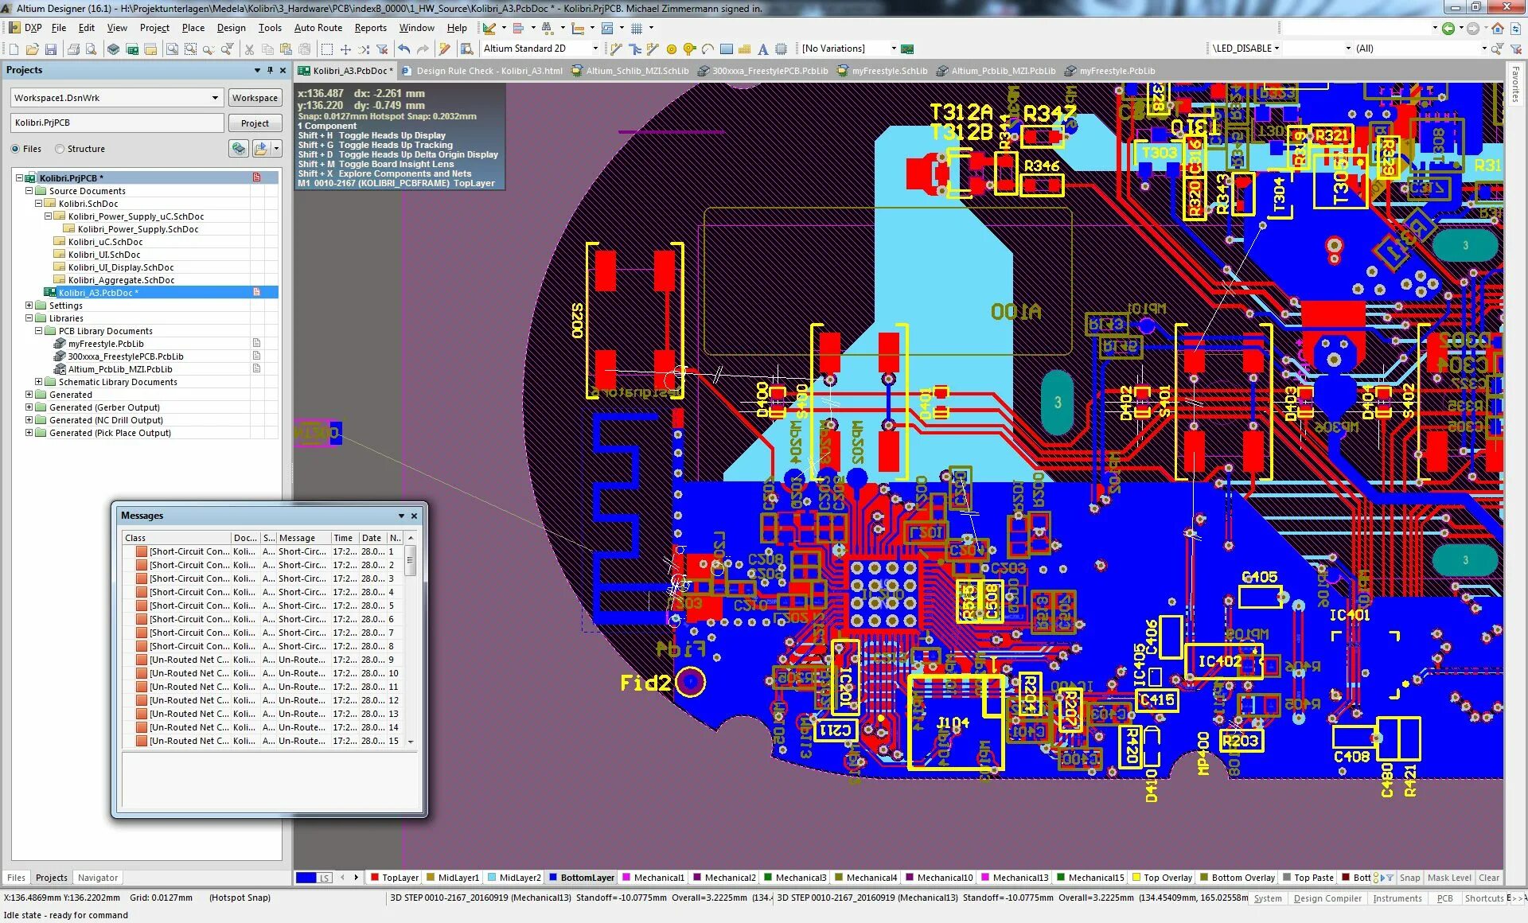Expand the Settings folder node

pos(29,306)
